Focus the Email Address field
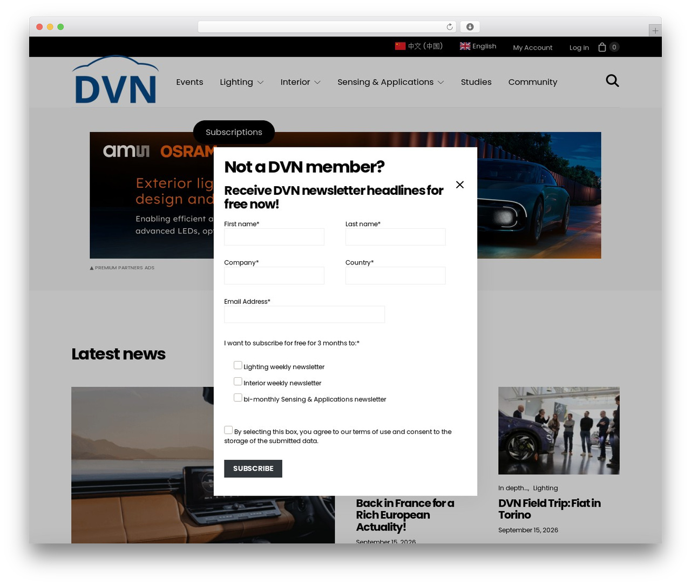 coord(304,315)
